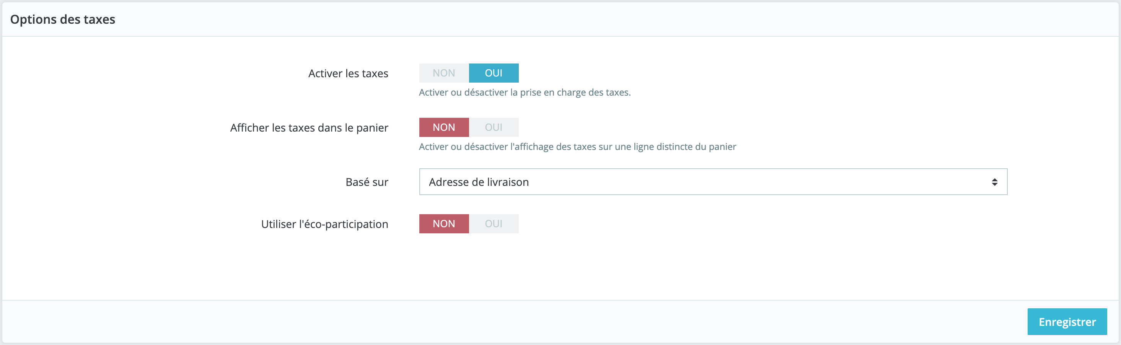
Task: Set Activer les taxes to NON
Action: (444, 73)
